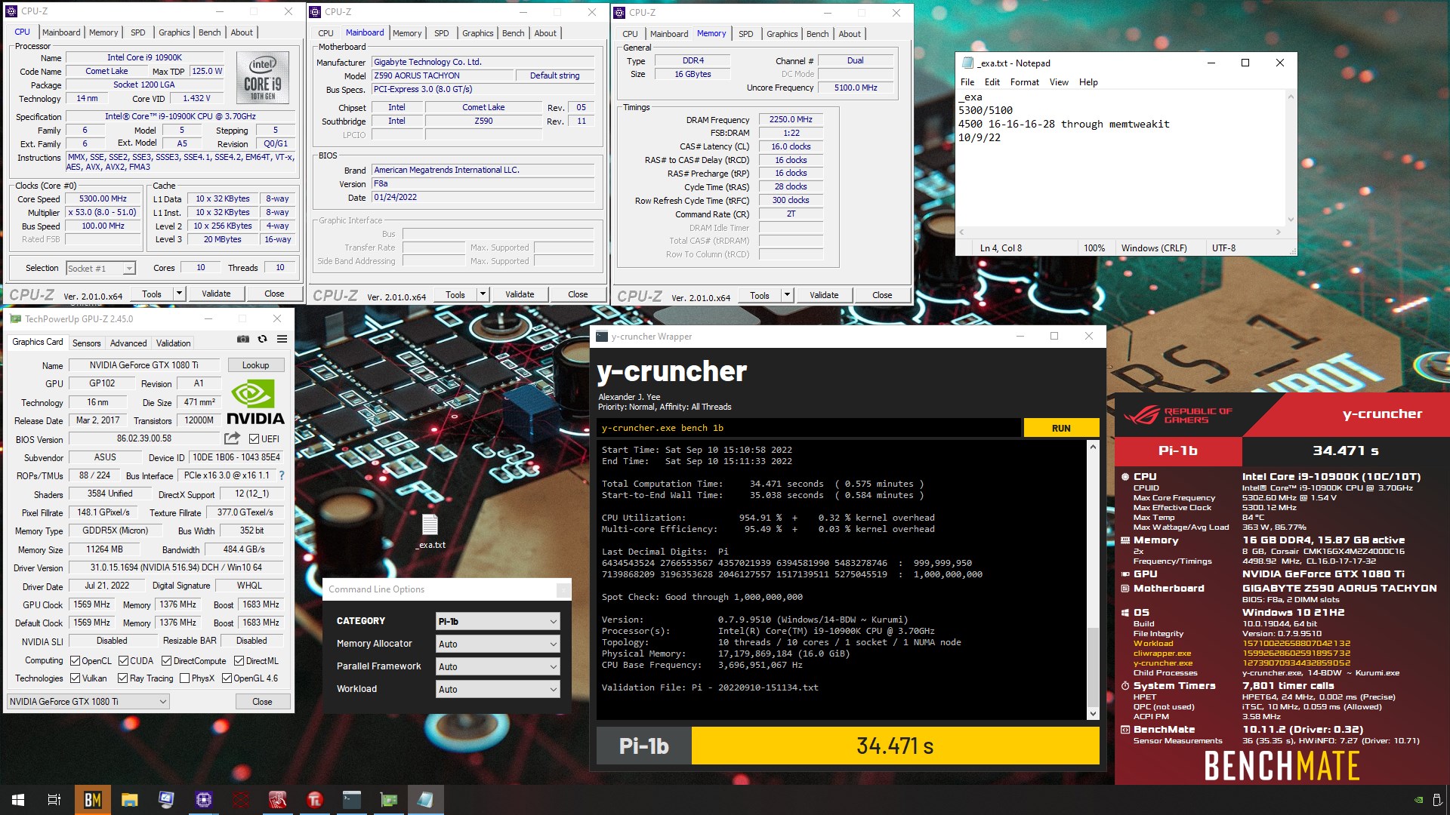The height and width of the screenshot is (815, 1450).
Task: Expand Tools arrow in CPU-Z Mainboard window
Action: point(483,294)
